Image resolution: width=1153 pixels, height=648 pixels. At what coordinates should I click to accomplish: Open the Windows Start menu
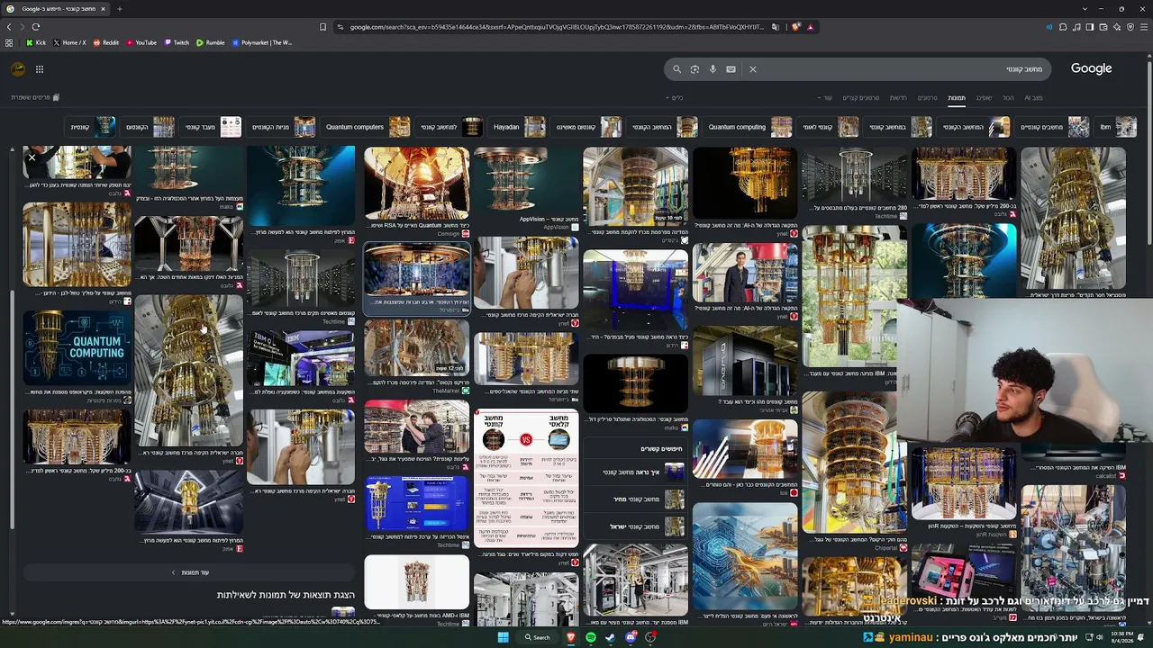[x=504, y=637]
